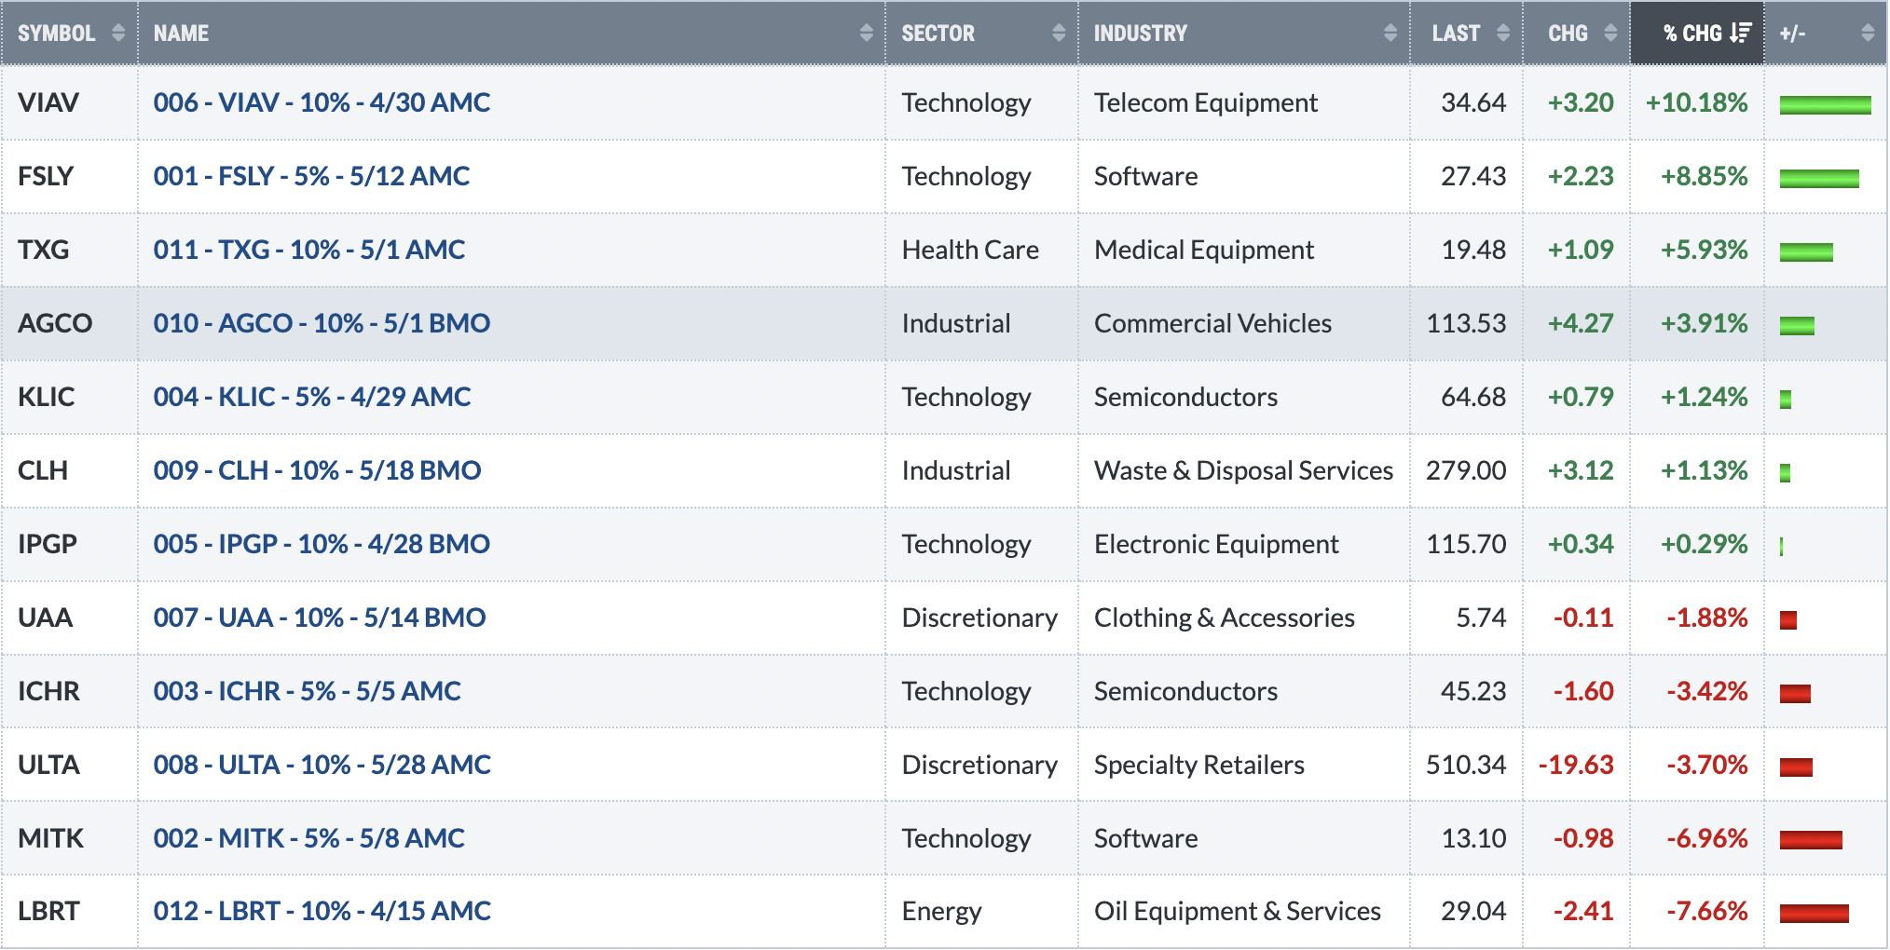Click the CHG column sort arrows
1890x950 pixels.
pos(1610,34)
